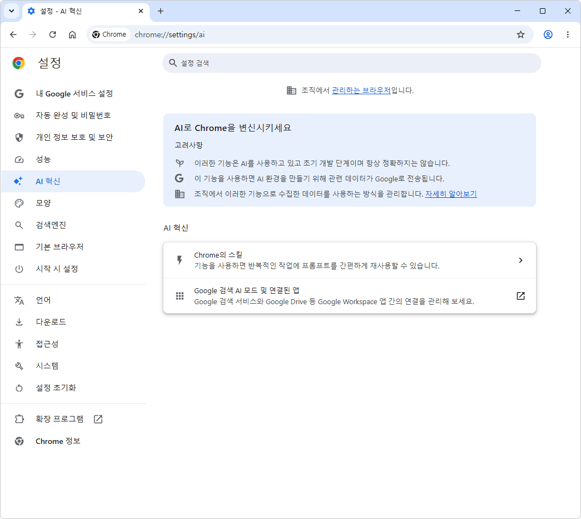Viewport: 581px width, 519px height.
Task: Open 시작 시 설정 section
Action: click(73, 269)
